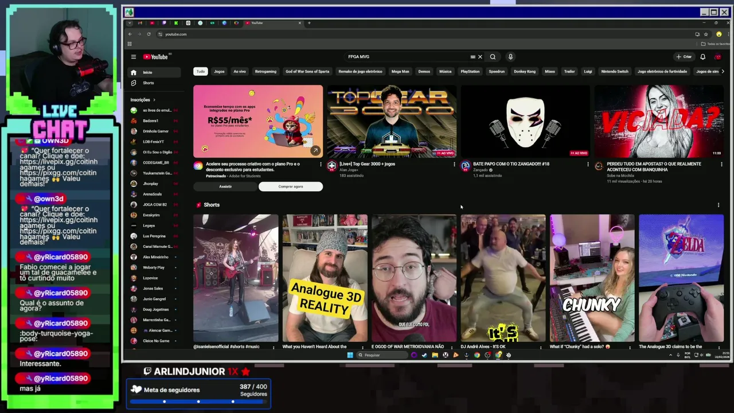This screenshot has height=413, width=734.
Task: Click the Pesquisar taskbar search box
Action: point(381,355)
